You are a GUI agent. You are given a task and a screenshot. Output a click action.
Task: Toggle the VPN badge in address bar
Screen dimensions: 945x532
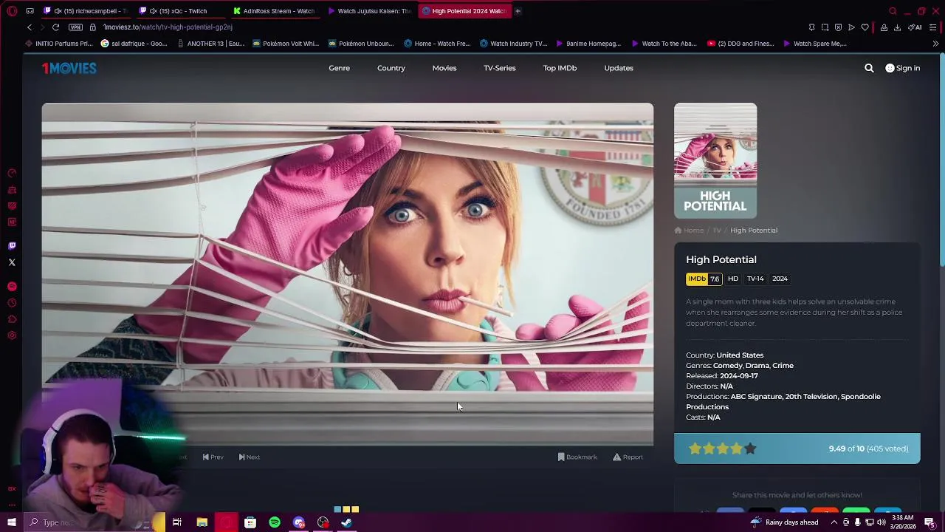coord(75,27)
